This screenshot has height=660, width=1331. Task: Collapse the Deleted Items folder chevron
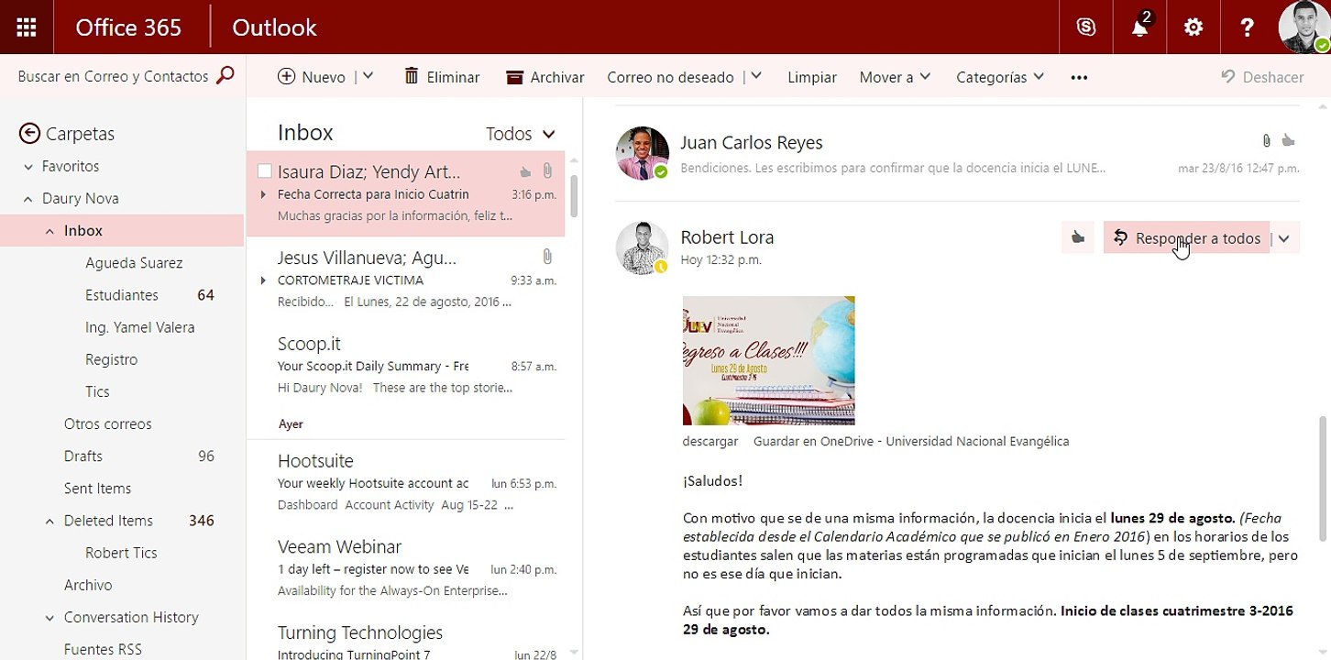[50, 522]
